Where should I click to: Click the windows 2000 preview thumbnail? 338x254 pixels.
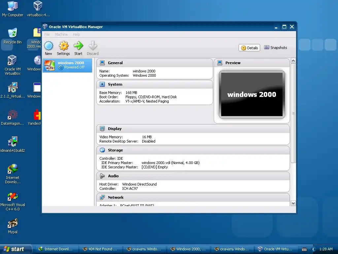(252, 94)
